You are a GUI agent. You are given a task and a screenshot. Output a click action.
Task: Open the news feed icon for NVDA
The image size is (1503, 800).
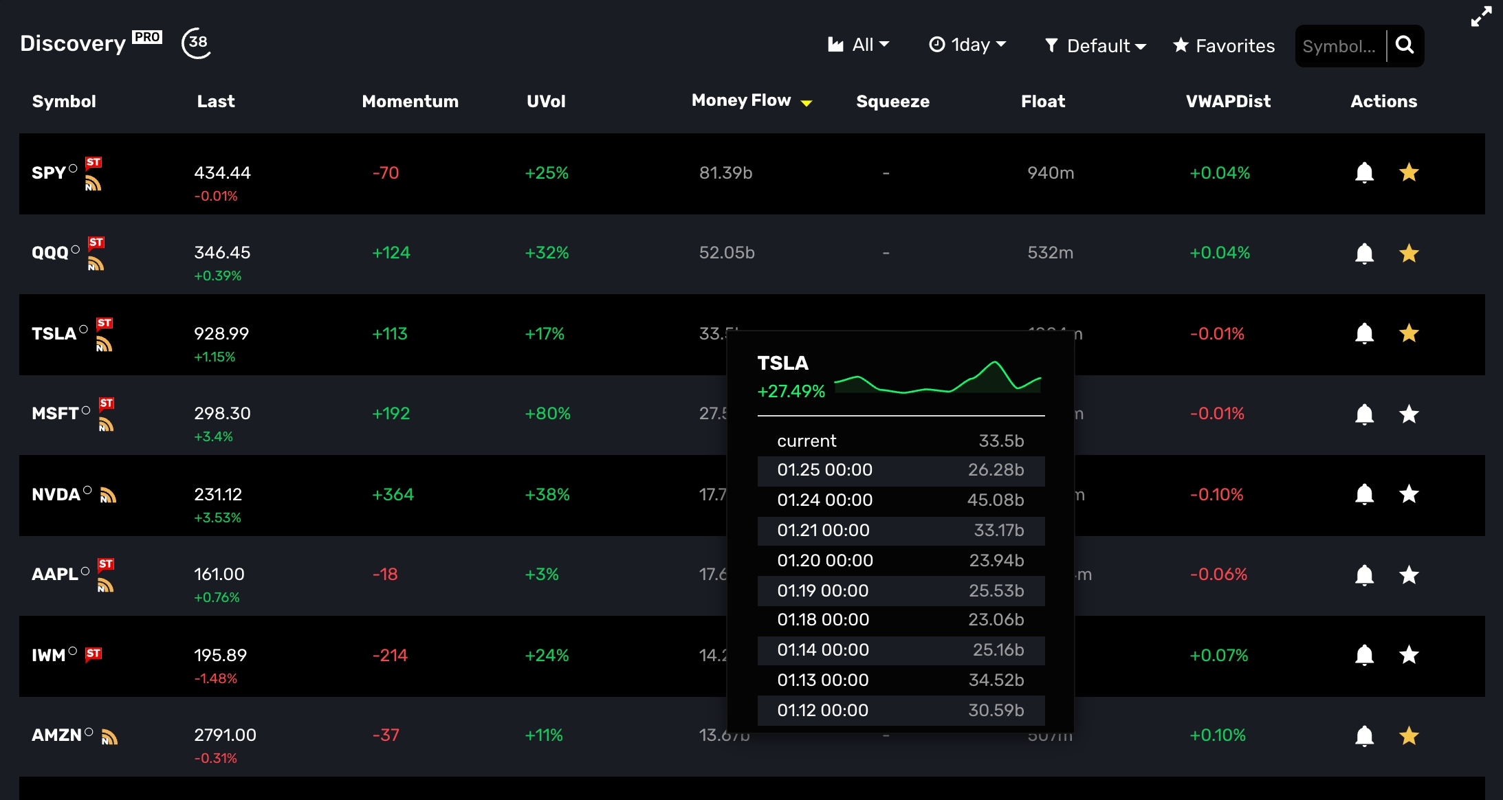108,495
